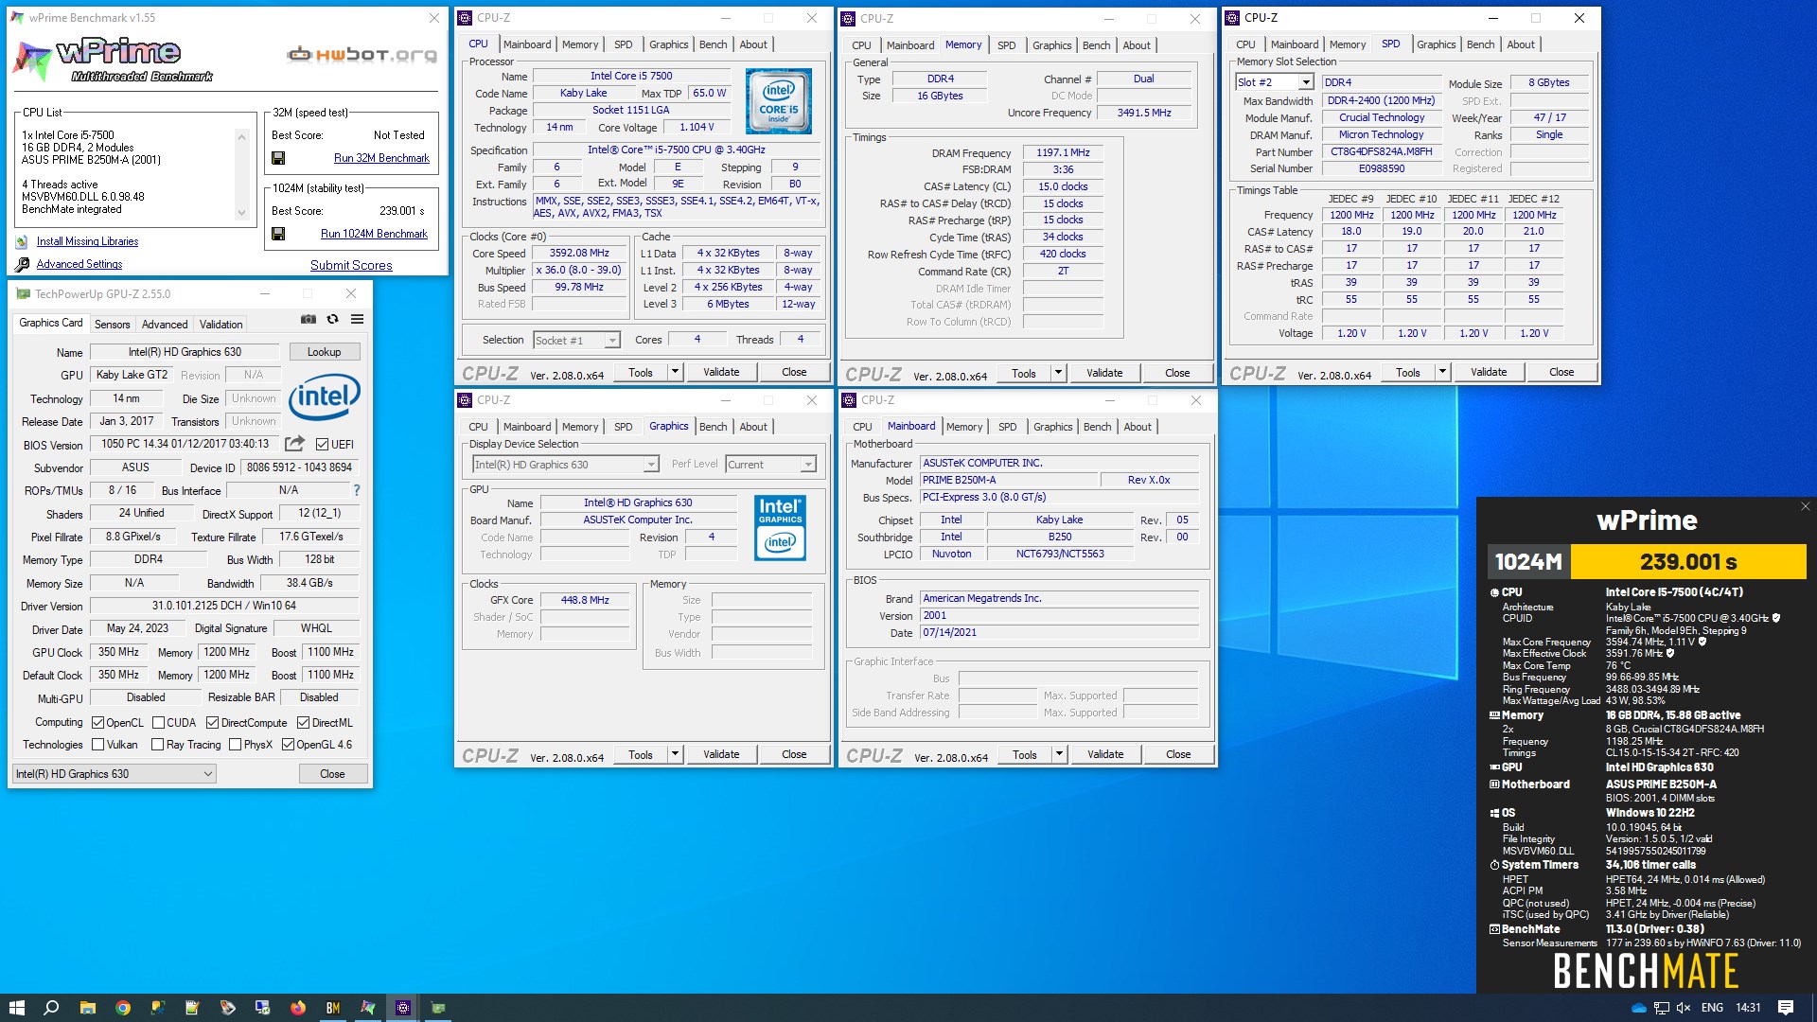
Task: Click Install Missing Libraries link
Action: [x=87, y=241]
